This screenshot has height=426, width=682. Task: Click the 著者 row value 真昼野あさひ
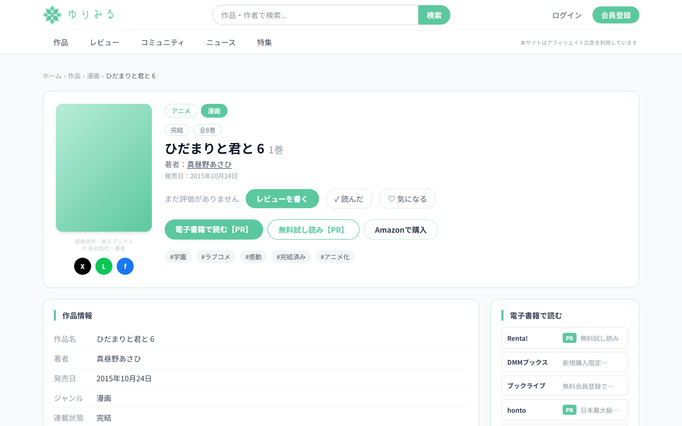point(119,359)
